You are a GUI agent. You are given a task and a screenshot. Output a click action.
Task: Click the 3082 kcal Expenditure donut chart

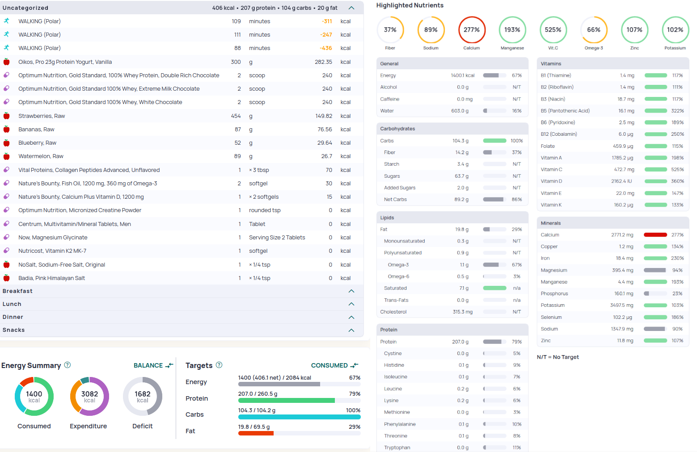point(89,397)
